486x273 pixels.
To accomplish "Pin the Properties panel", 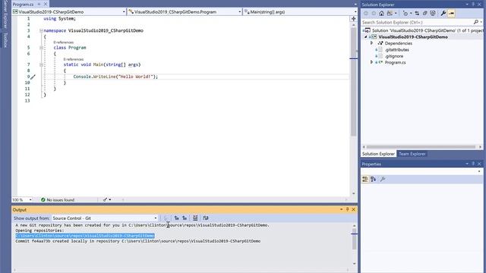I will [473, 164].
